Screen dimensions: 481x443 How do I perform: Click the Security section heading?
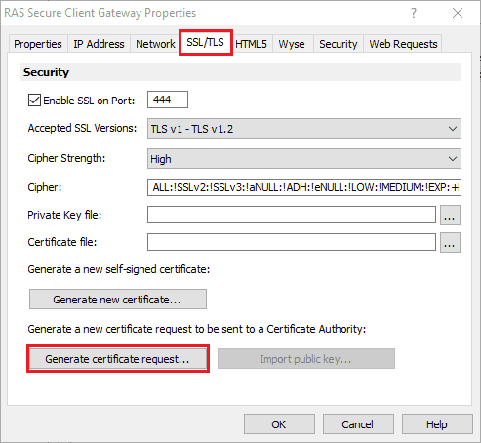(x=46, y=72)
